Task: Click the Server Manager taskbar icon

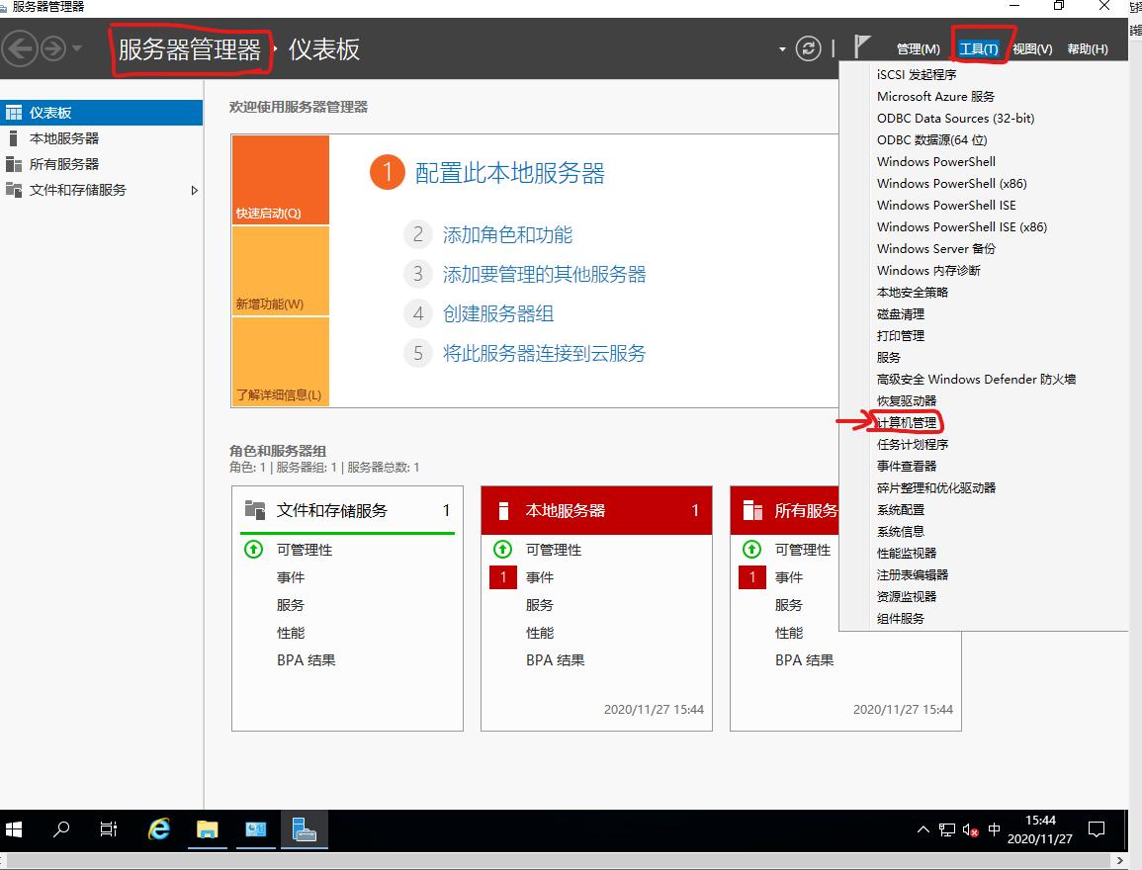Action: [304, 830]
